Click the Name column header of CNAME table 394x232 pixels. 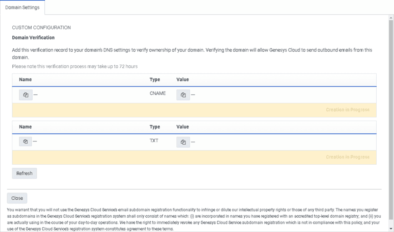tap(25, 80)
